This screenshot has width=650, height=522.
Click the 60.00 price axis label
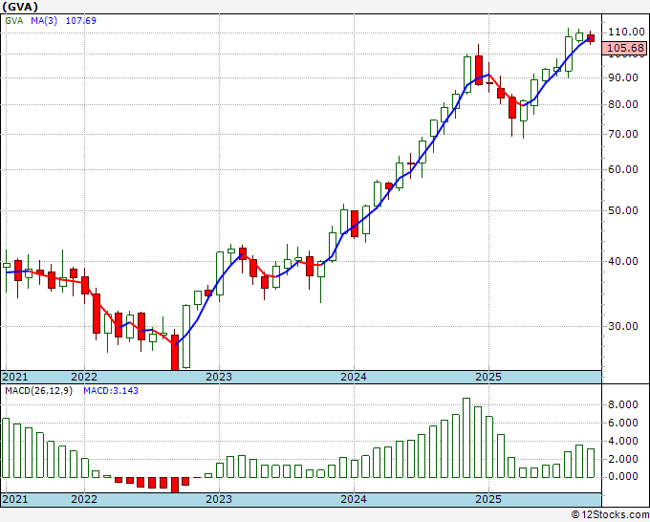click(x=623, y=169)
